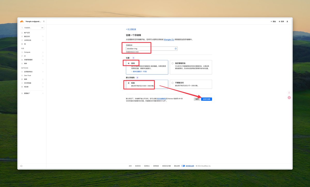310x187 pixels.
Task: Click the 取消 cancel button
Action: pos(197,99)
